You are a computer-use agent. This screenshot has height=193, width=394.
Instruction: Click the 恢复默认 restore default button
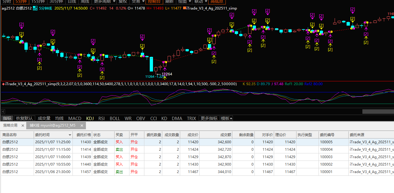[25, 118]
